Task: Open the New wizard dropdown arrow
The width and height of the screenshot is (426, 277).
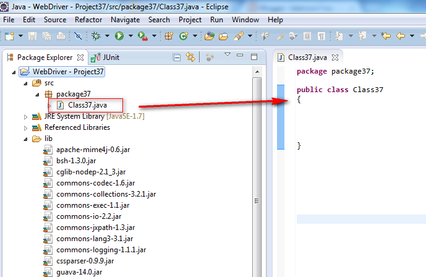Action: click(x=20, y=36)
